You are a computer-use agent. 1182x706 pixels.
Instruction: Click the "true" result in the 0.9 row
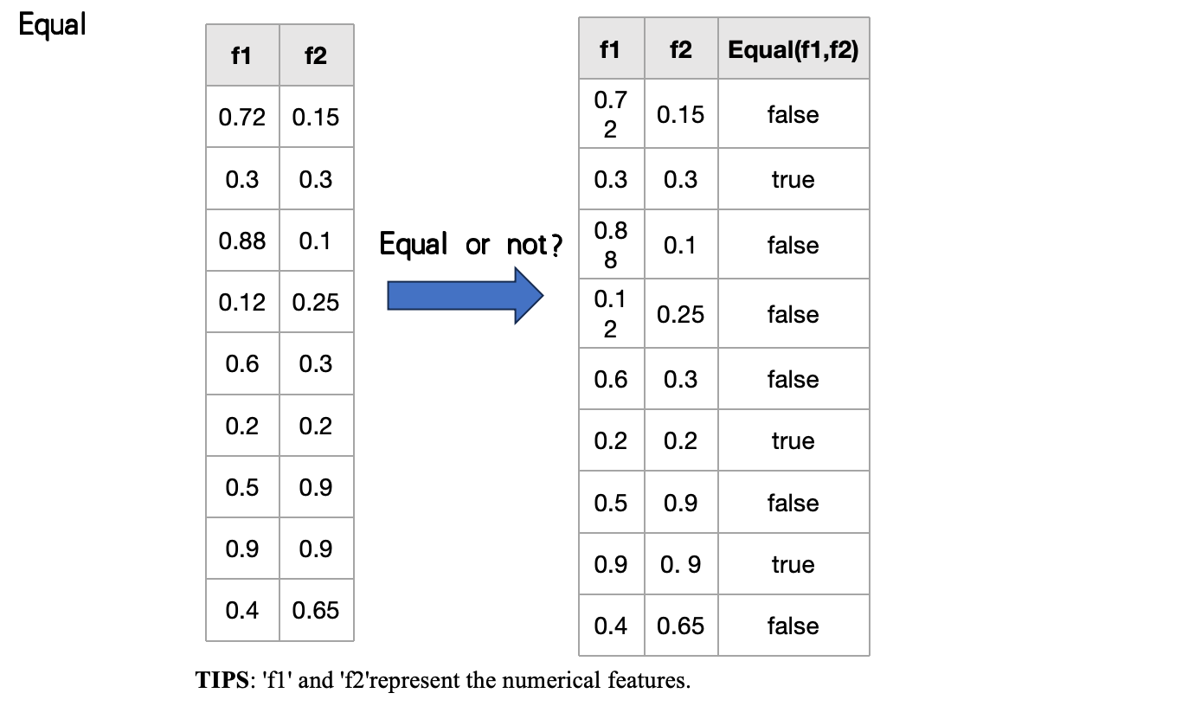pos(793,565)
